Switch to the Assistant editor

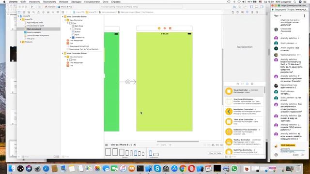(240, 7)
